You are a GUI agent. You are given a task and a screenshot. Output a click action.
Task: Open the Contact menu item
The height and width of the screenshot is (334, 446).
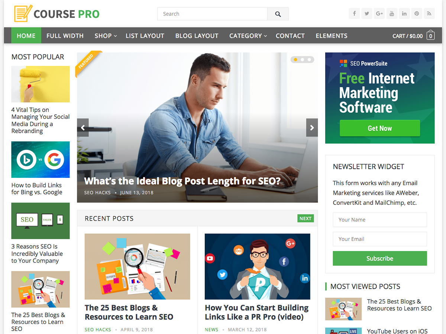290,36
